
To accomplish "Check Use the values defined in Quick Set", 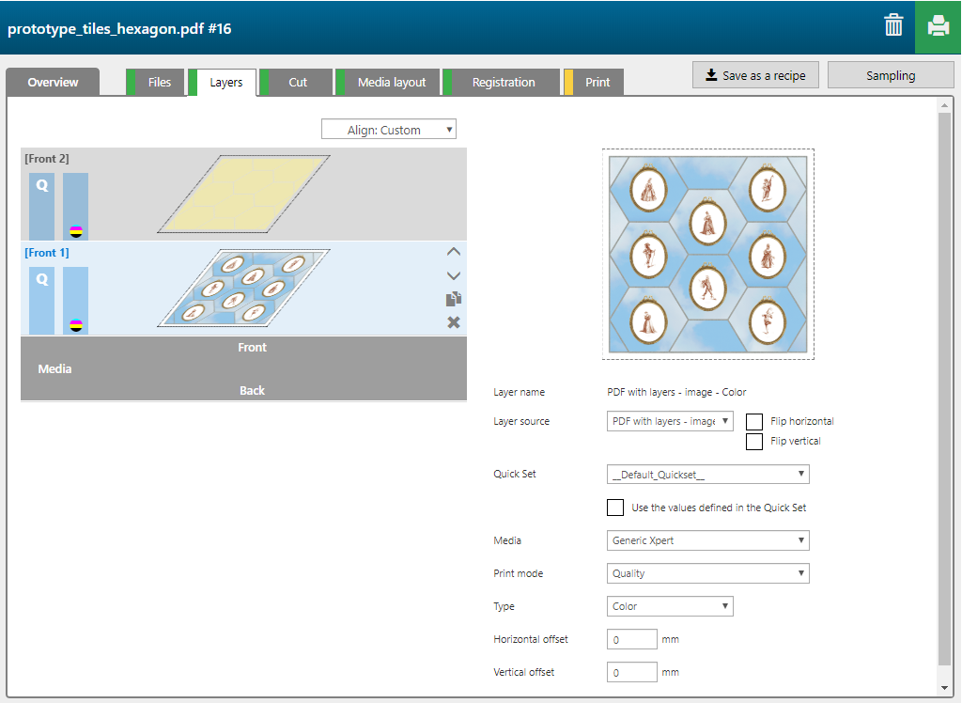I will [615, 508].
